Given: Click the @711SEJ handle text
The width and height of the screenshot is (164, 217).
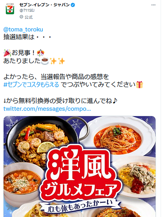Looking at the screenshot, I should [27, 11].
